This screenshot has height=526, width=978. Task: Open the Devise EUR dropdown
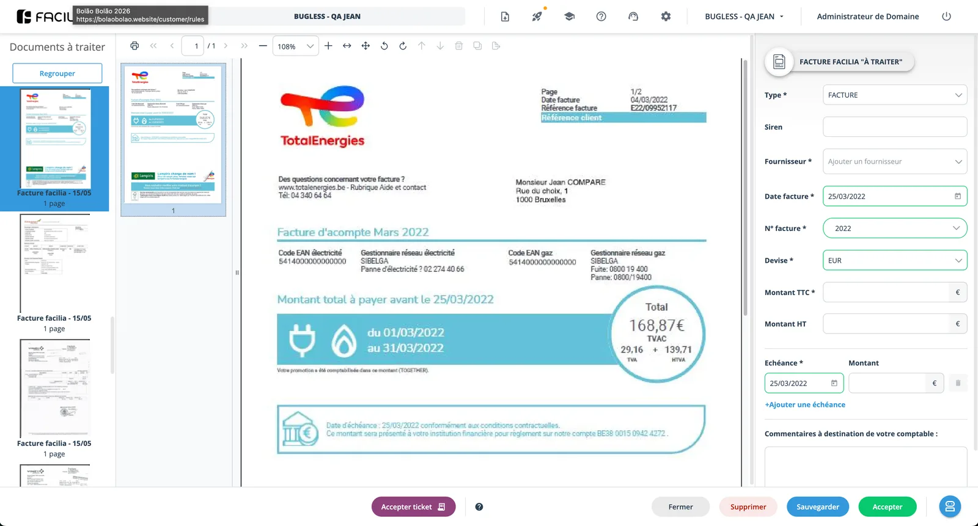coord(895,260)
